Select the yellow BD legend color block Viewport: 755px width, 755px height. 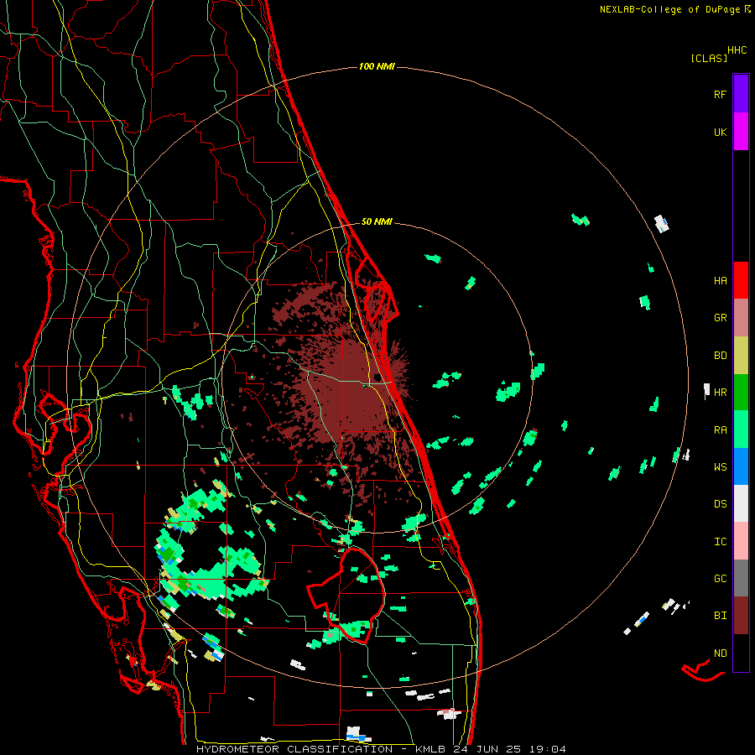pos(741,355)
